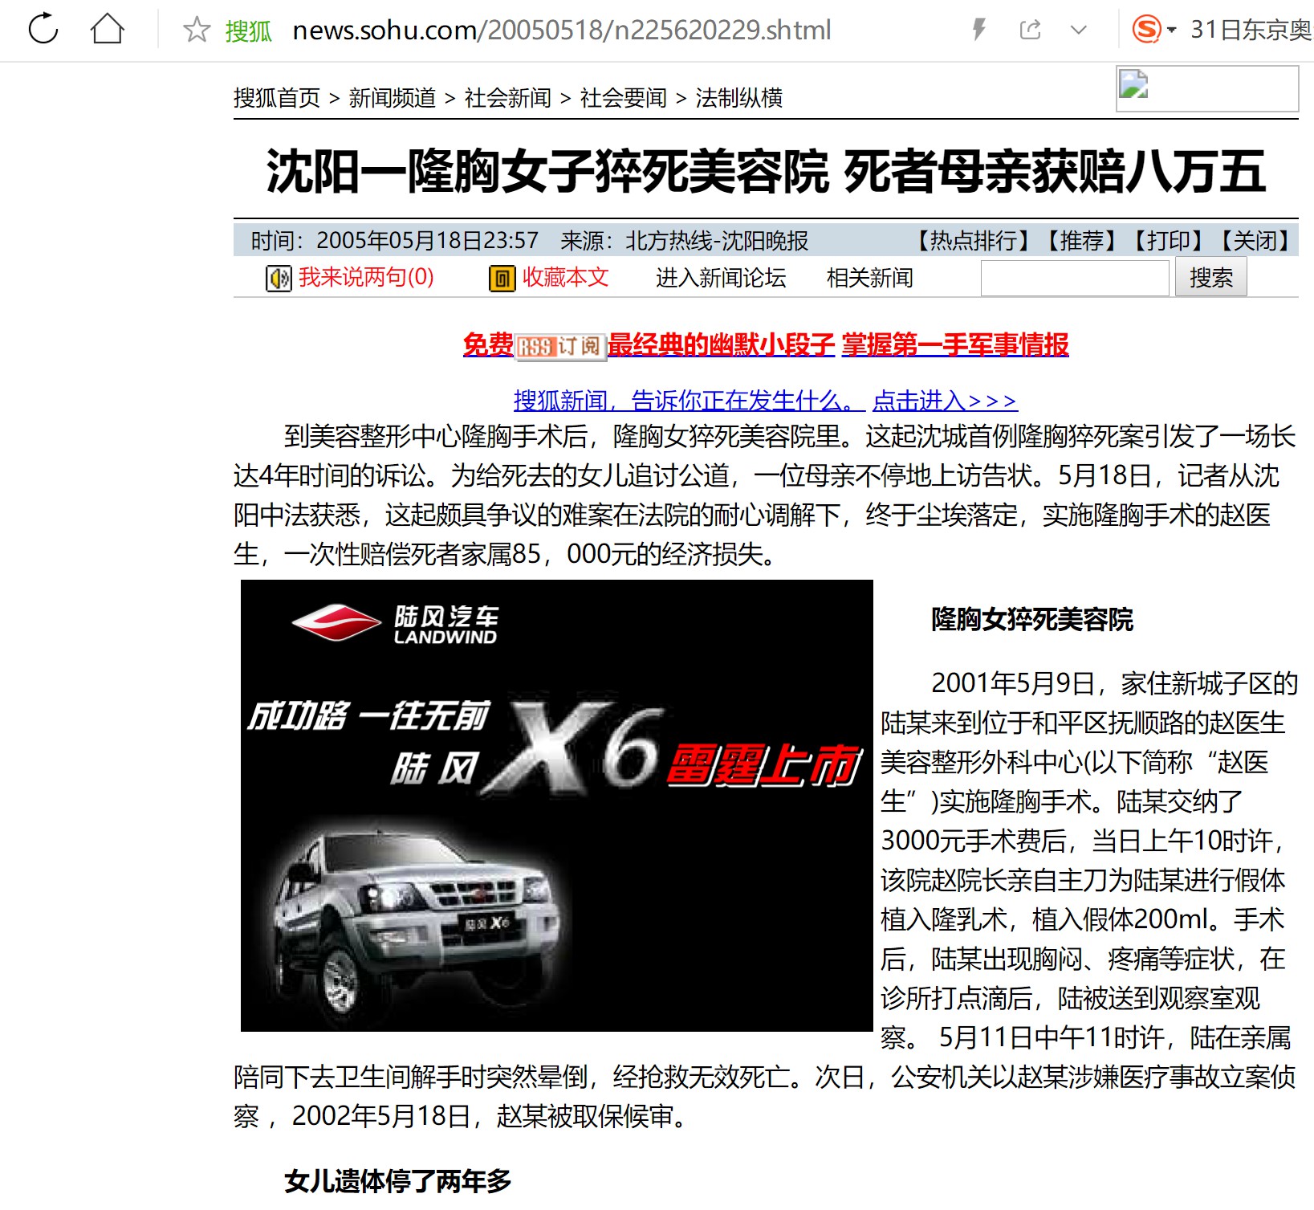Click the 关闭 close link
The height and width of the screenshot is (1210, 1314).
point(1255,241)
